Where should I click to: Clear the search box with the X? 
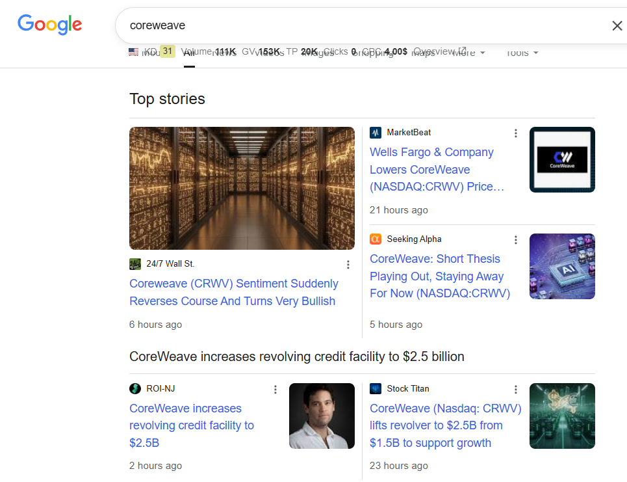tap(617, 25)
